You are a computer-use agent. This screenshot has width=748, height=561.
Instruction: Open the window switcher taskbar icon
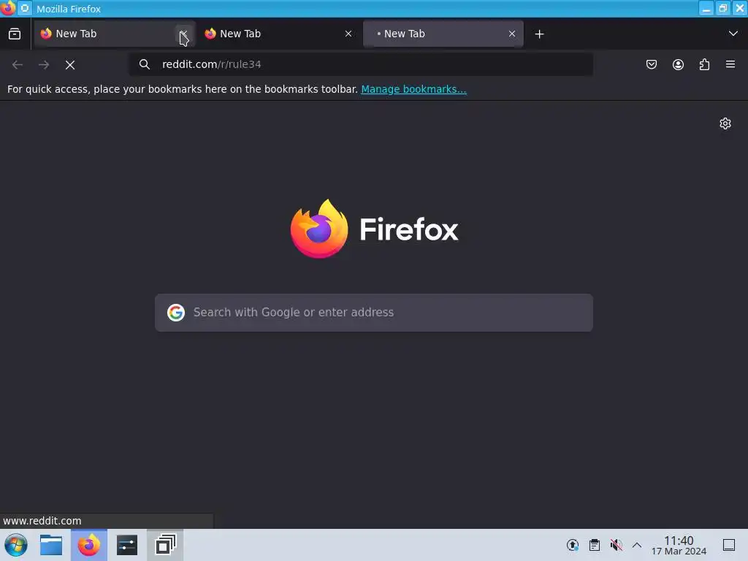coord(165,545)
